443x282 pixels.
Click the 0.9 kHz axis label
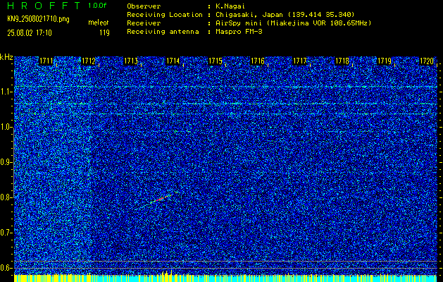[6, 162]
